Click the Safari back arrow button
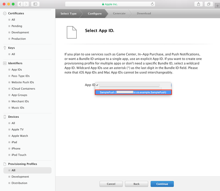 (x=20, y=4)
